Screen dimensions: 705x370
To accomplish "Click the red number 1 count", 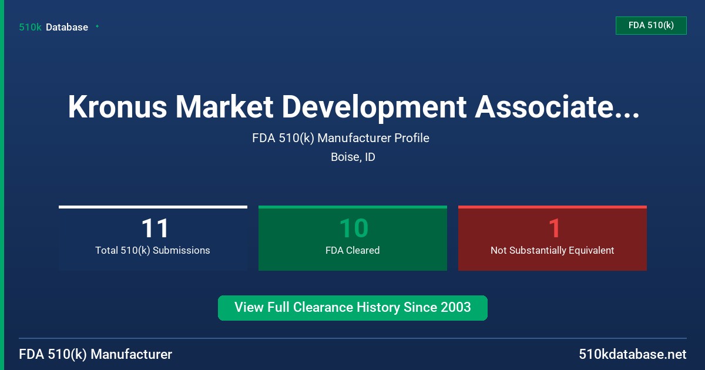I will click(x=554, y=228).
